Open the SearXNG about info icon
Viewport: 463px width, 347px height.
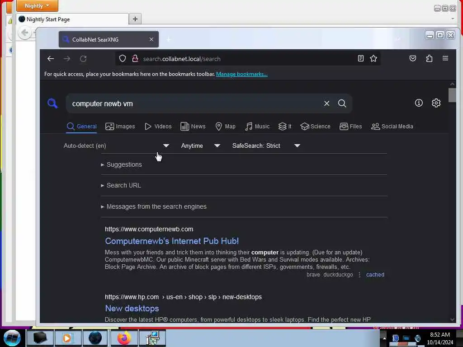click(x=419, y=103)
